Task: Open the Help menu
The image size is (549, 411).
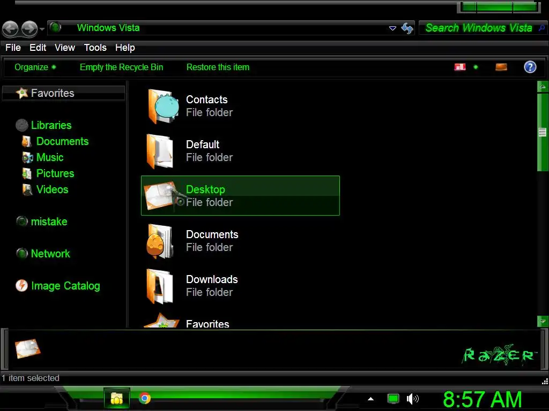Action: point(125,48)
